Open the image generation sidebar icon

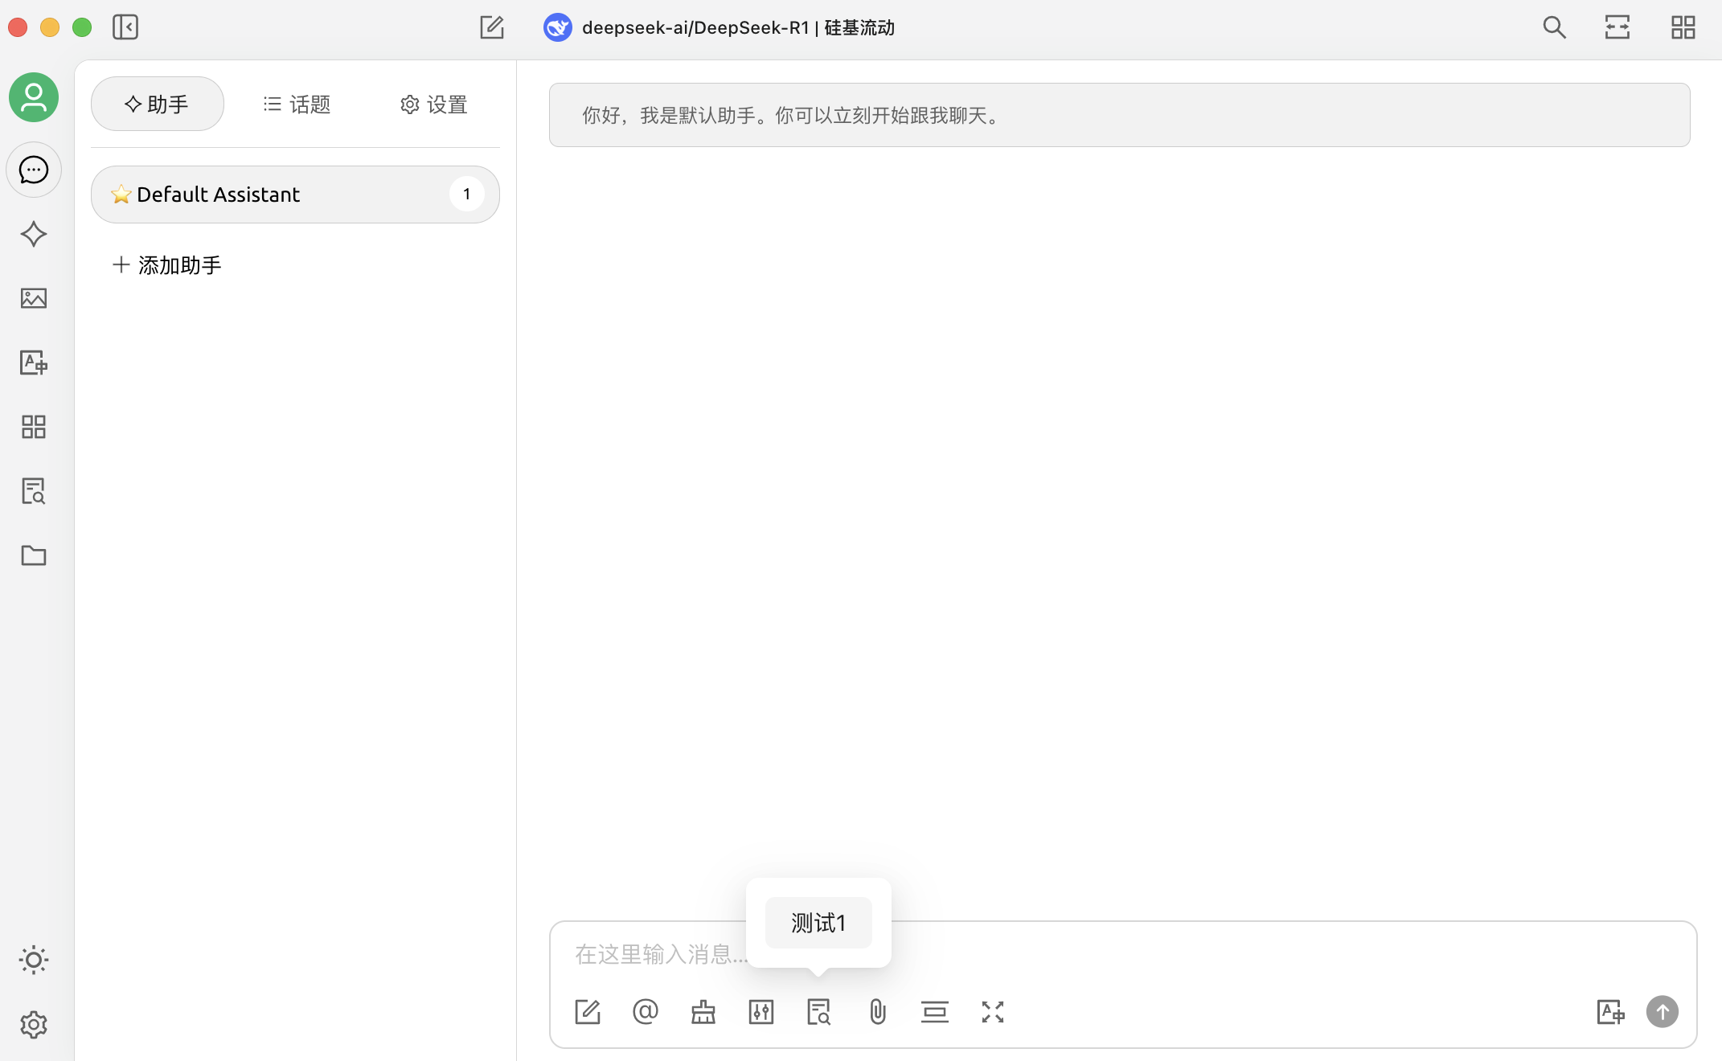click(x=33, y=298)
